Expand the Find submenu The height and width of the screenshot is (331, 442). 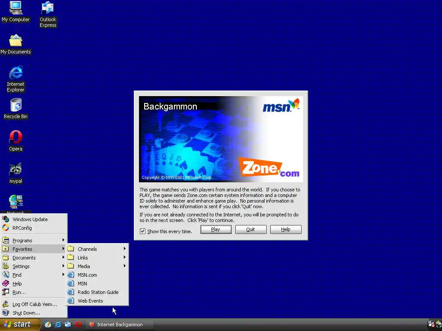pos(34,275)
